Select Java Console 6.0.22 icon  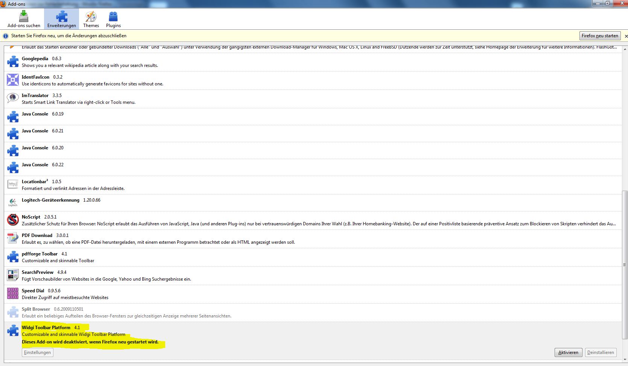click(x=13, y=167)
